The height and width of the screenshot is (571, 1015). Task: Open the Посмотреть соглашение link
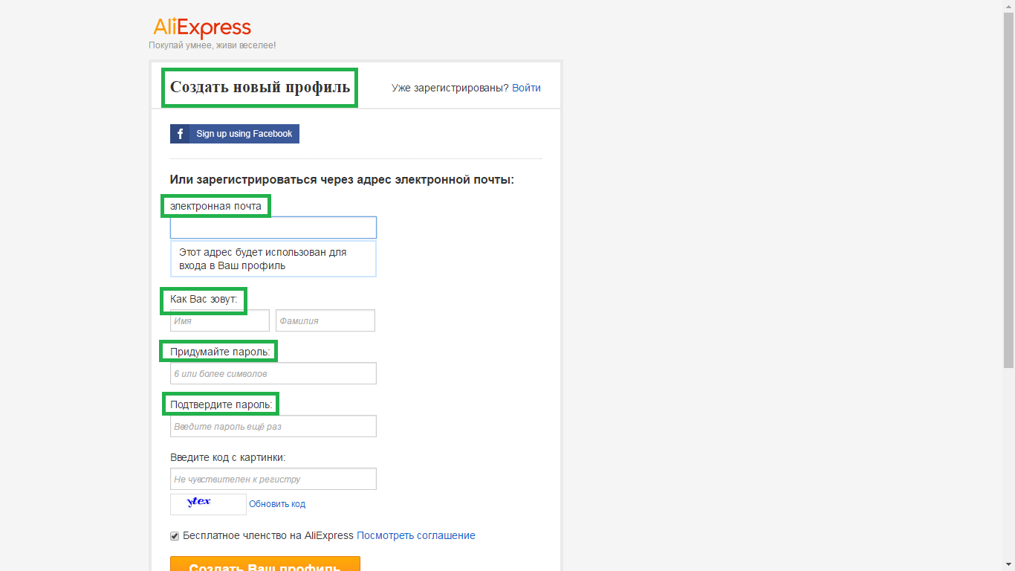[415, 535]
